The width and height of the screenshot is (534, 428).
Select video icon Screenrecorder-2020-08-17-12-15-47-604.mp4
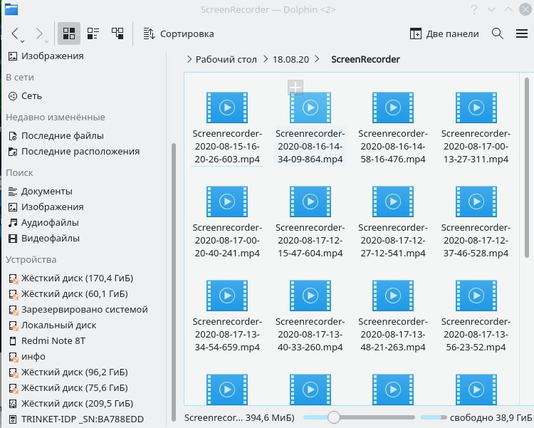pyautogui.click(x=310, y=202)
